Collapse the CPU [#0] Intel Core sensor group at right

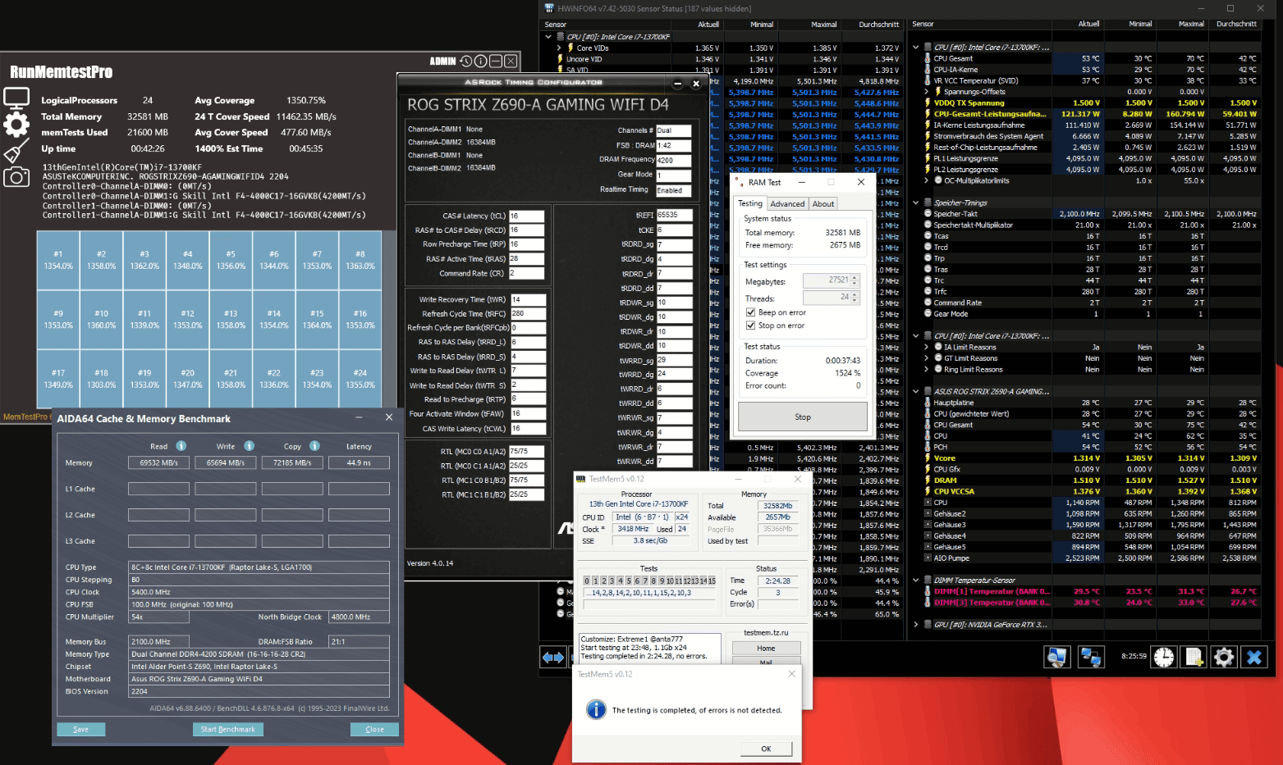(x=917, y=48)
